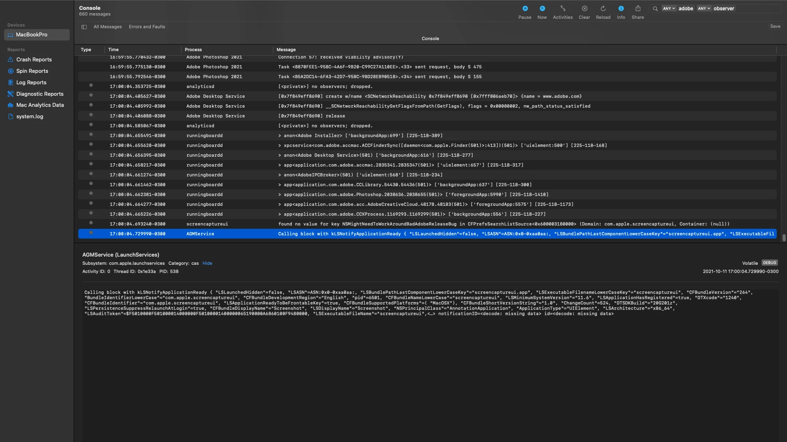Viewport: 787px width, 442px height.
Task: Sort by the Process column header
Action: pos(193,50)
